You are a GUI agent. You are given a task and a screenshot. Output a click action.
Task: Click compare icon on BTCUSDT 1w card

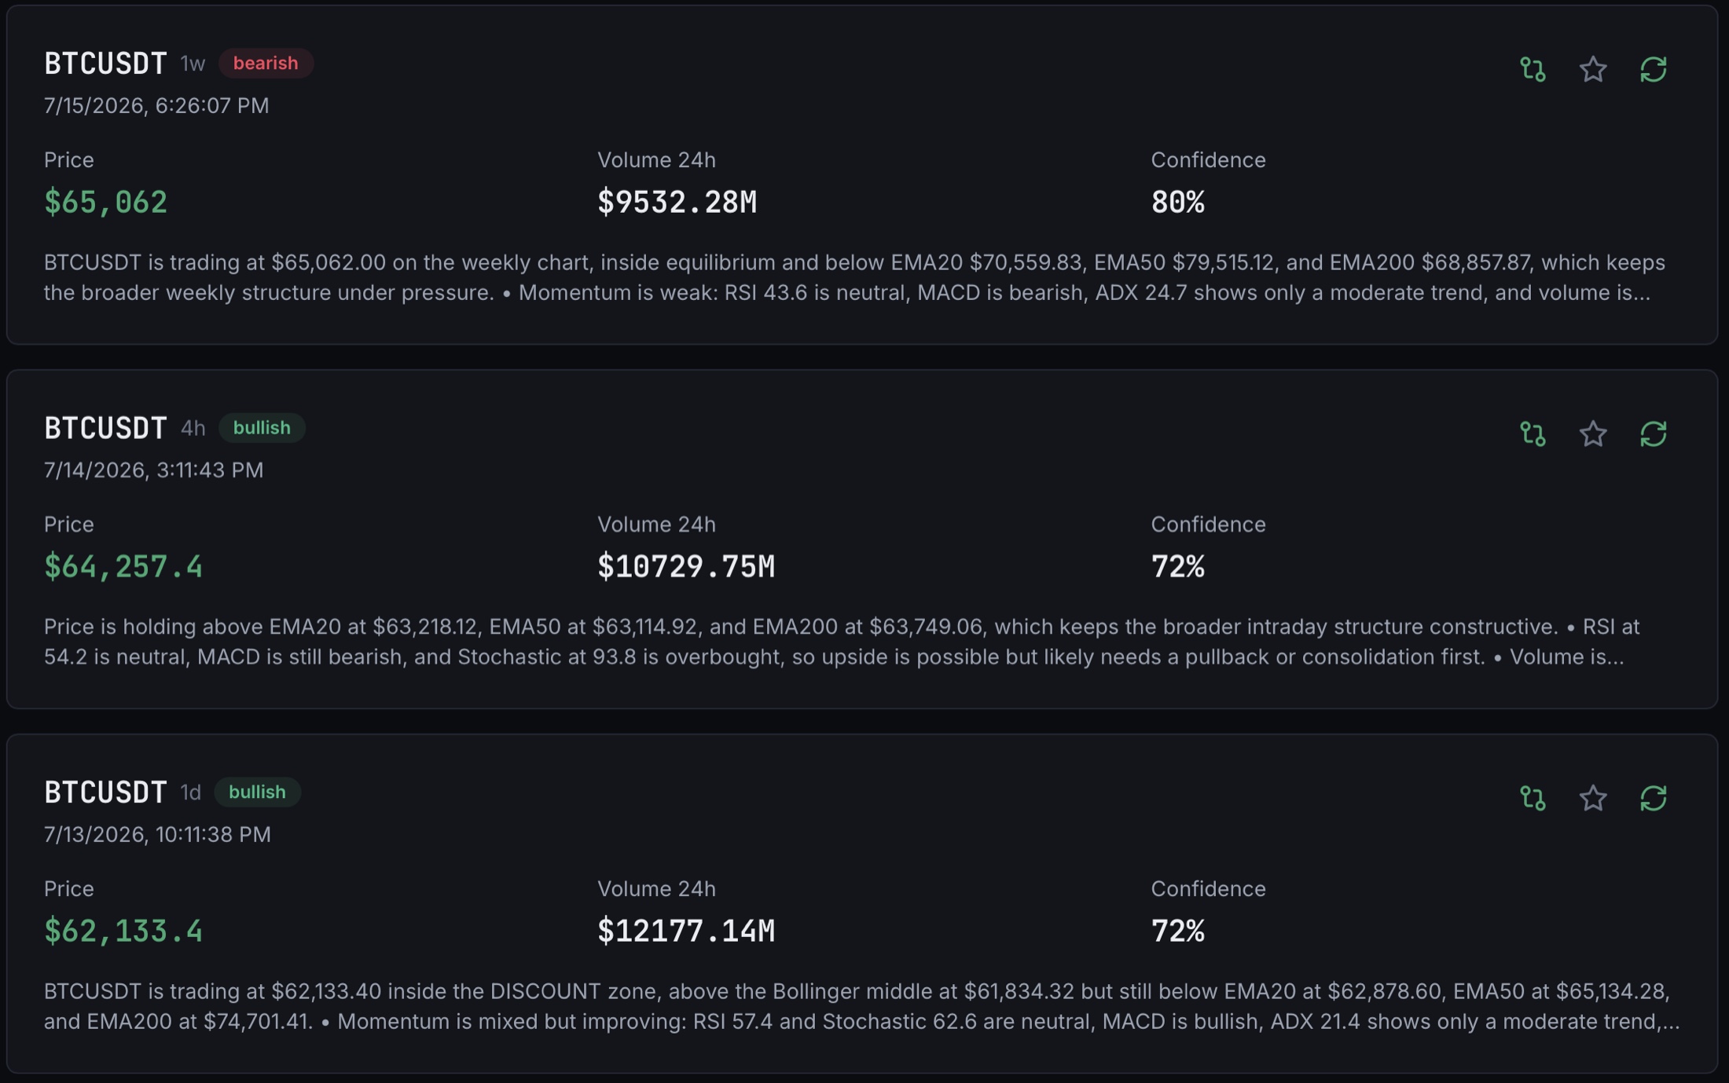point(1533,69)
